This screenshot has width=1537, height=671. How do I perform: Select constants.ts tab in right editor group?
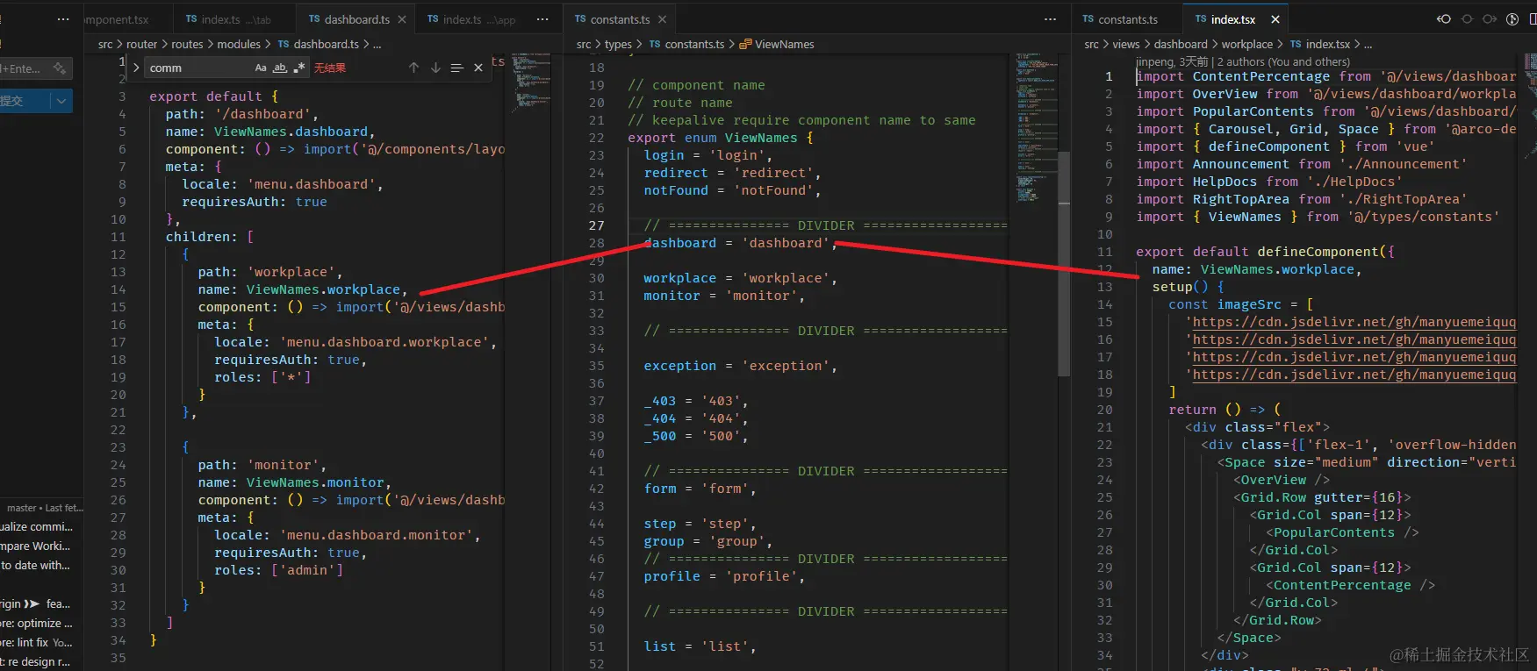pyautogui.click(x=1127, y=19)
